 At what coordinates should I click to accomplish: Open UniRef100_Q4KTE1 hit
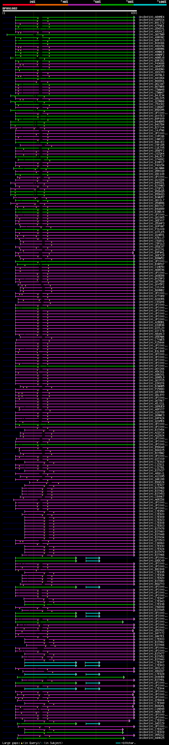152,636
